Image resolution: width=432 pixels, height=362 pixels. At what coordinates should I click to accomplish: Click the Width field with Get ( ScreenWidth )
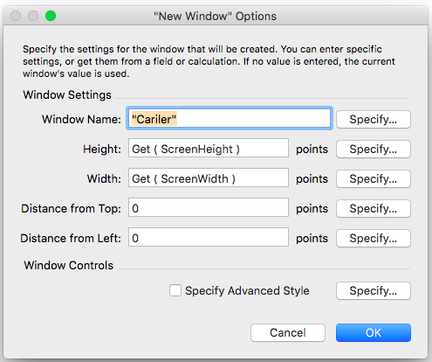(209, 178)
